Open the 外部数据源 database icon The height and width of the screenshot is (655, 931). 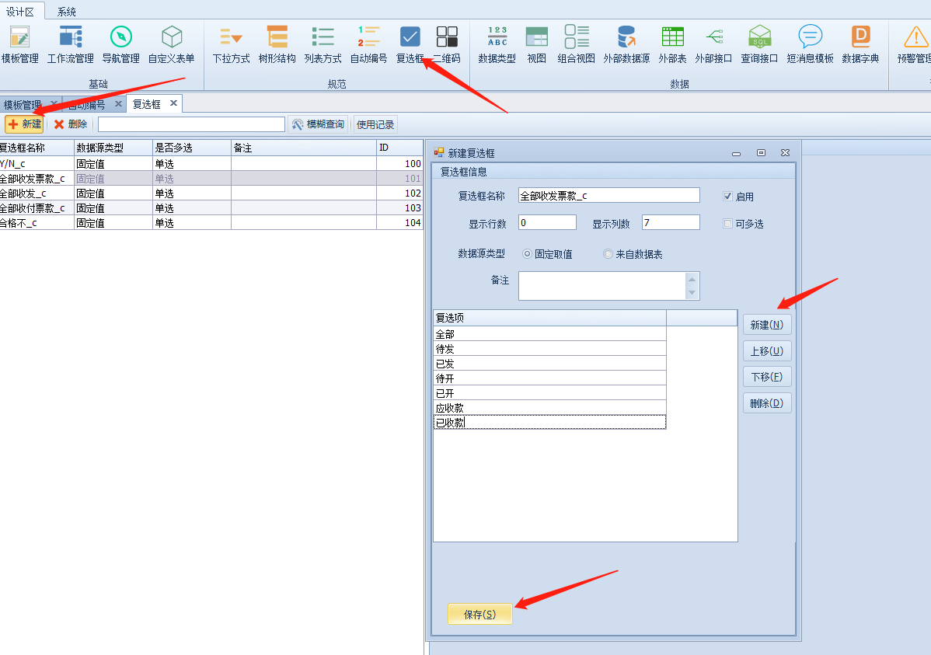(626, 37)
